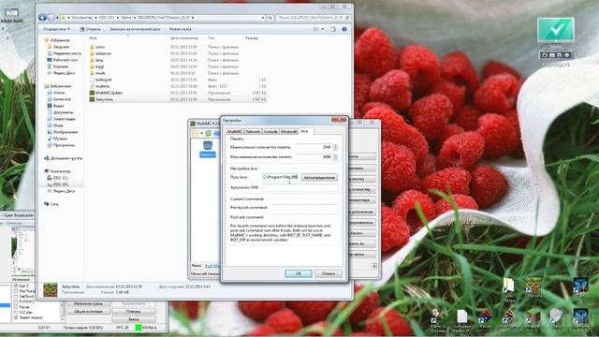The image size is (599, 337).
Task: Open the Упорядочить dropdown menu
Action: click(56, 29)
